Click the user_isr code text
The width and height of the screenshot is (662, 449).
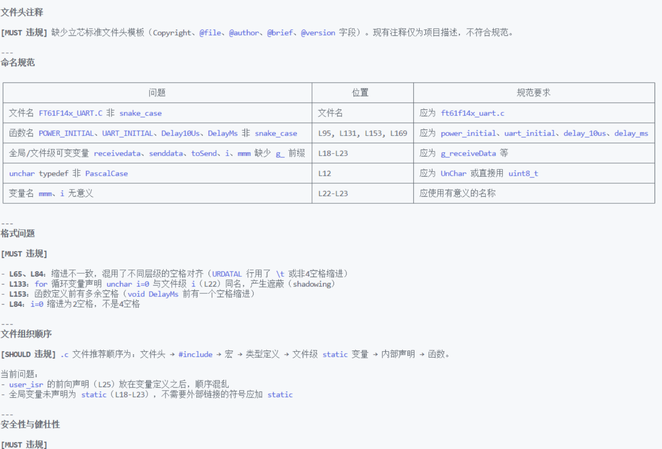[26, 384]
